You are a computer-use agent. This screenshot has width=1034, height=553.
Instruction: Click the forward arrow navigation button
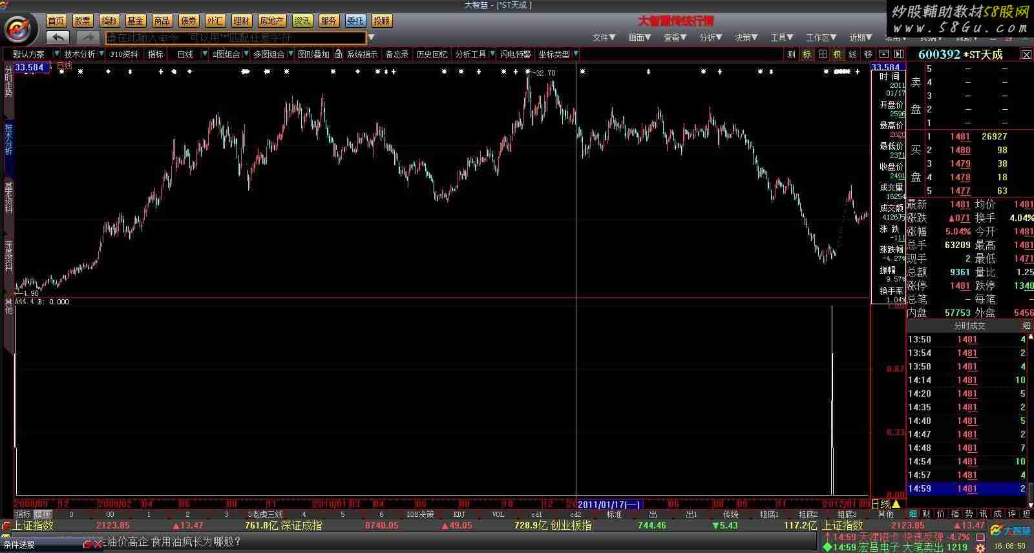tap(89, 38)
